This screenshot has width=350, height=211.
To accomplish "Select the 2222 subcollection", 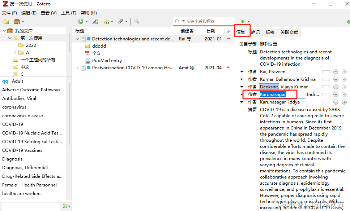I will pyautogui.click(x=31, y=45).
